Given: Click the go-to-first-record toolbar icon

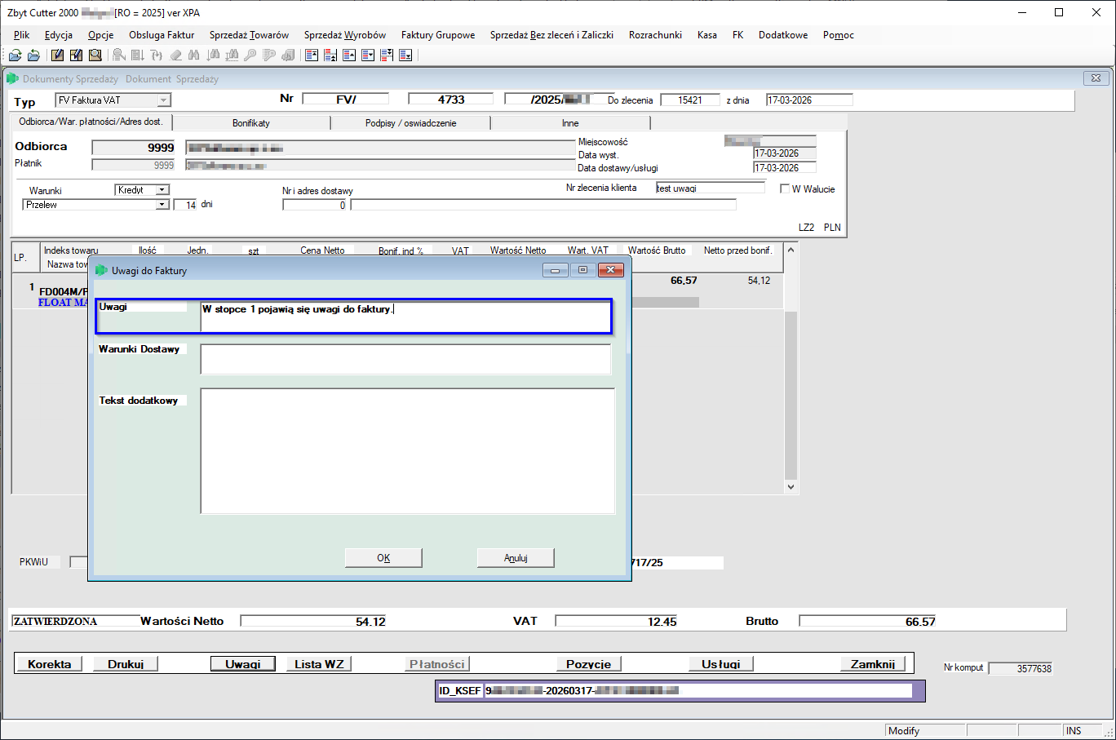Looking at the screenshot, I should coord(311,55).
